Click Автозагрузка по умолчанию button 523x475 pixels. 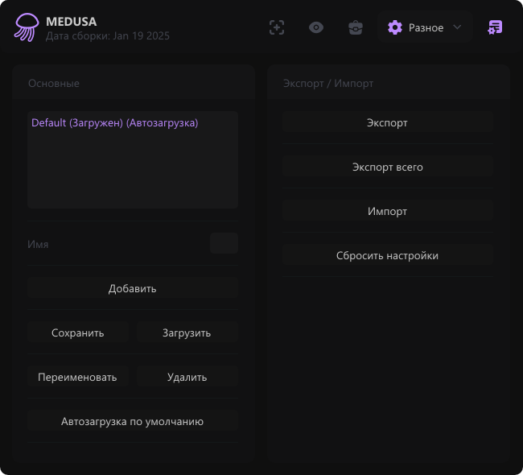point(132,421)
